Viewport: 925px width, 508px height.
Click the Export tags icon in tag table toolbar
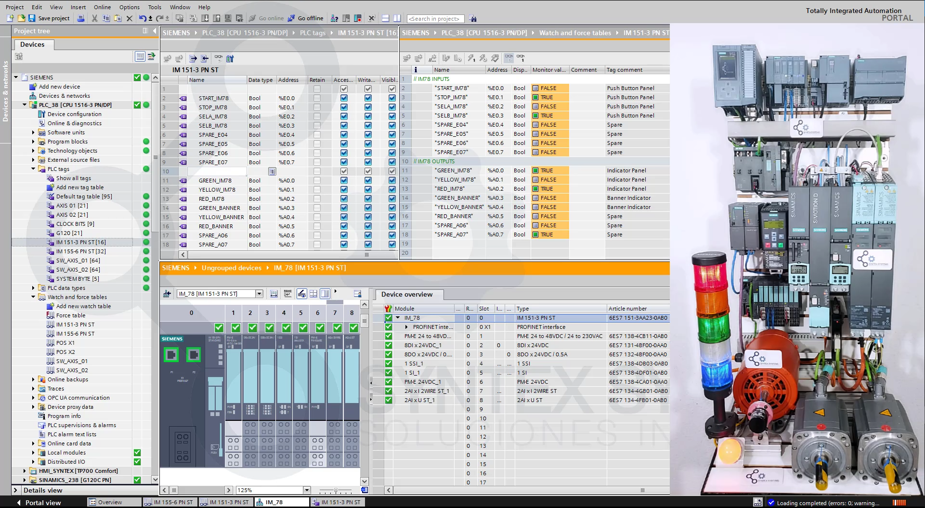[x=193, y=58]
